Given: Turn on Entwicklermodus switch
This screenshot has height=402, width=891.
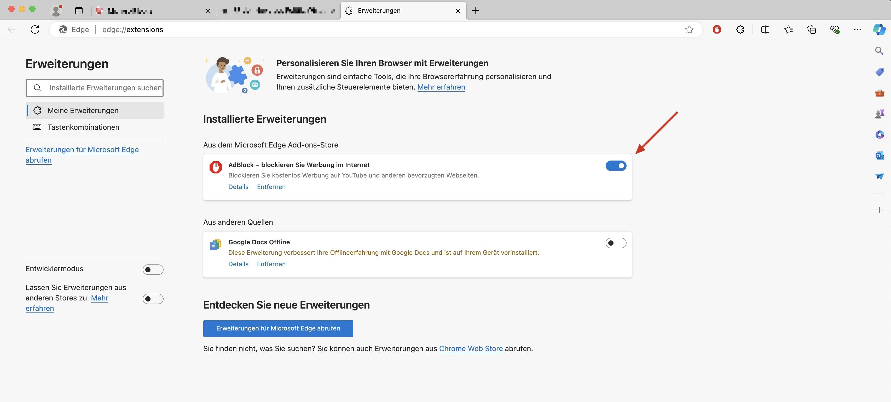Looking at the screenshot, I should (x=153, y=270).
